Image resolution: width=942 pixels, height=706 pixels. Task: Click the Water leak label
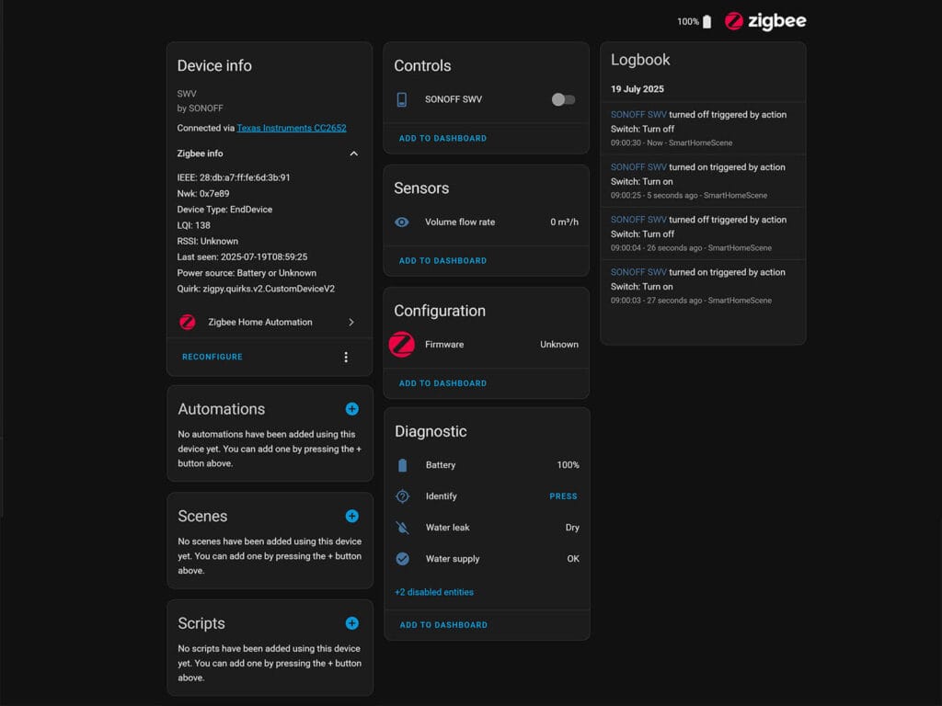[448, 528]
